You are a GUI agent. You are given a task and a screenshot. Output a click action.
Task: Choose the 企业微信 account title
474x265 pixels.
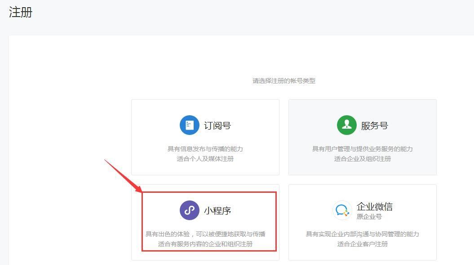coord(375,206)
